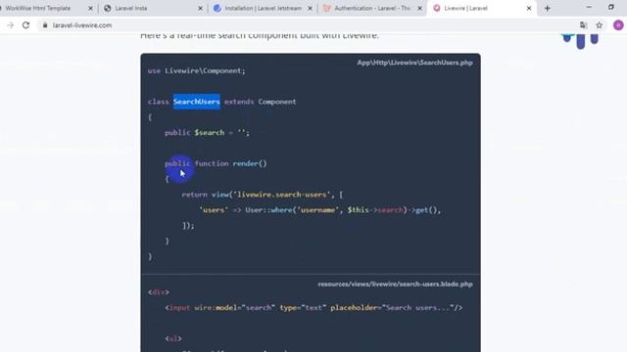Switch to the WorkWise Html Template tab
The width and height of the screenshot is (627, 352).
pyautogui.click(x=44, y=8)
